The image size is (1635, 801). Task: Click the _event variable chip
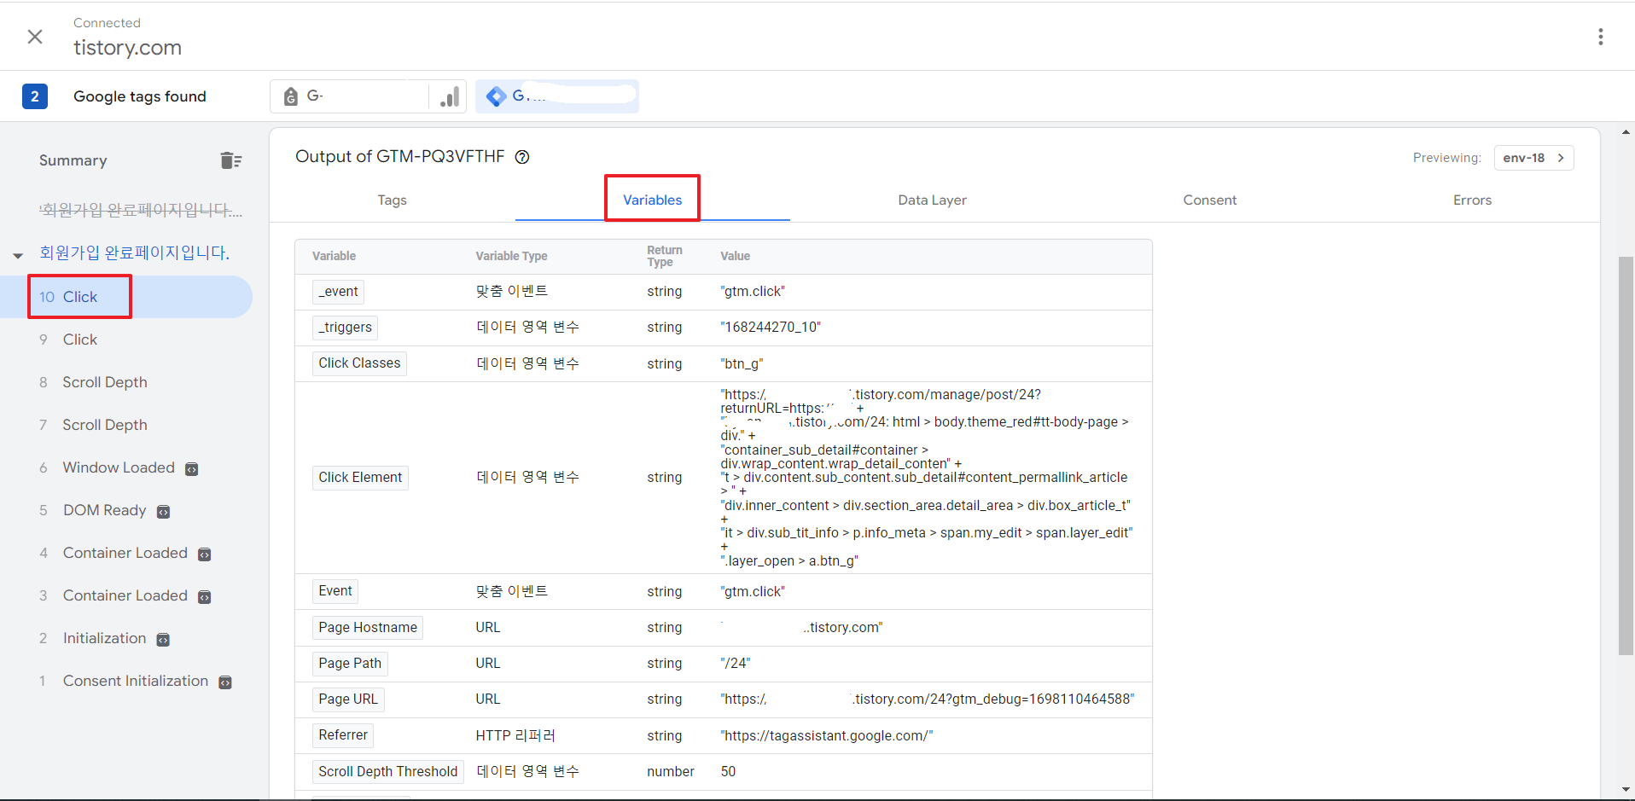coord(338,292)
